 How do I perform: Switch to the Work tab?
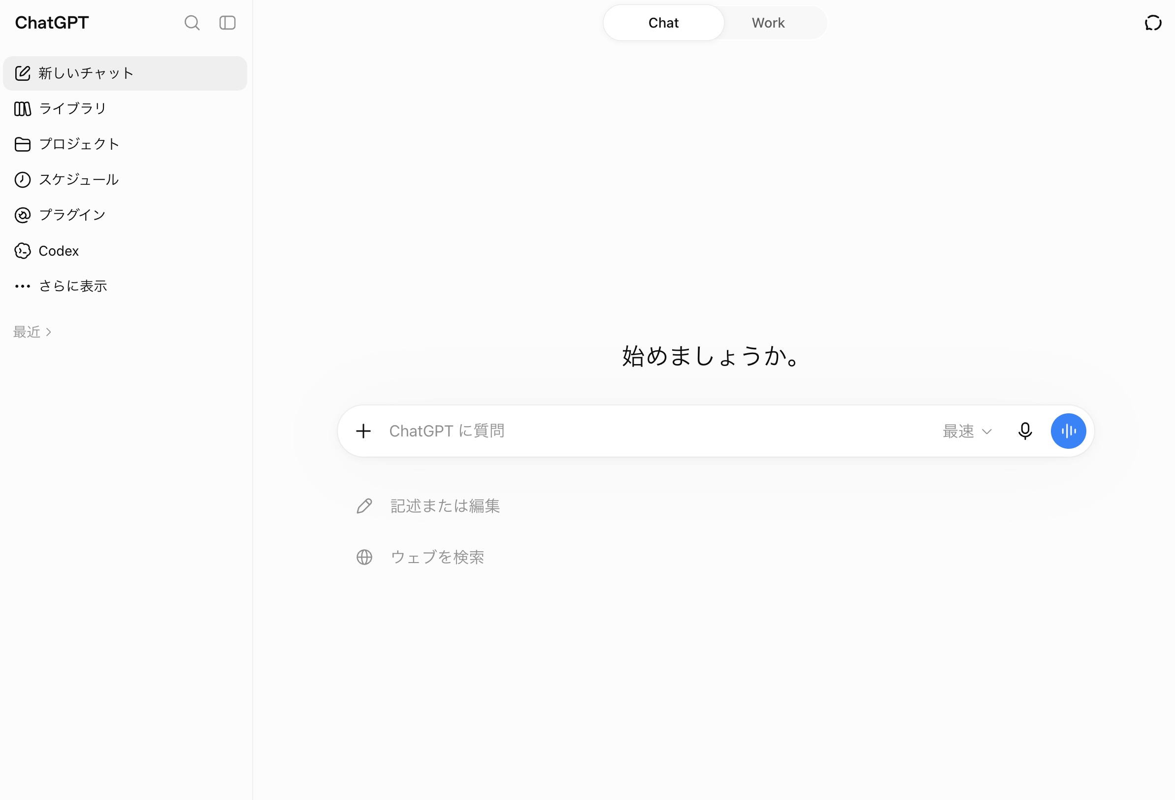click(x=768, y=23)
